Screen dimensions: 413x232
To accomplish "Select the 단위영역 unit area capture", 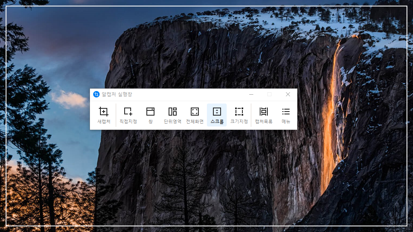I will (173, 115).
